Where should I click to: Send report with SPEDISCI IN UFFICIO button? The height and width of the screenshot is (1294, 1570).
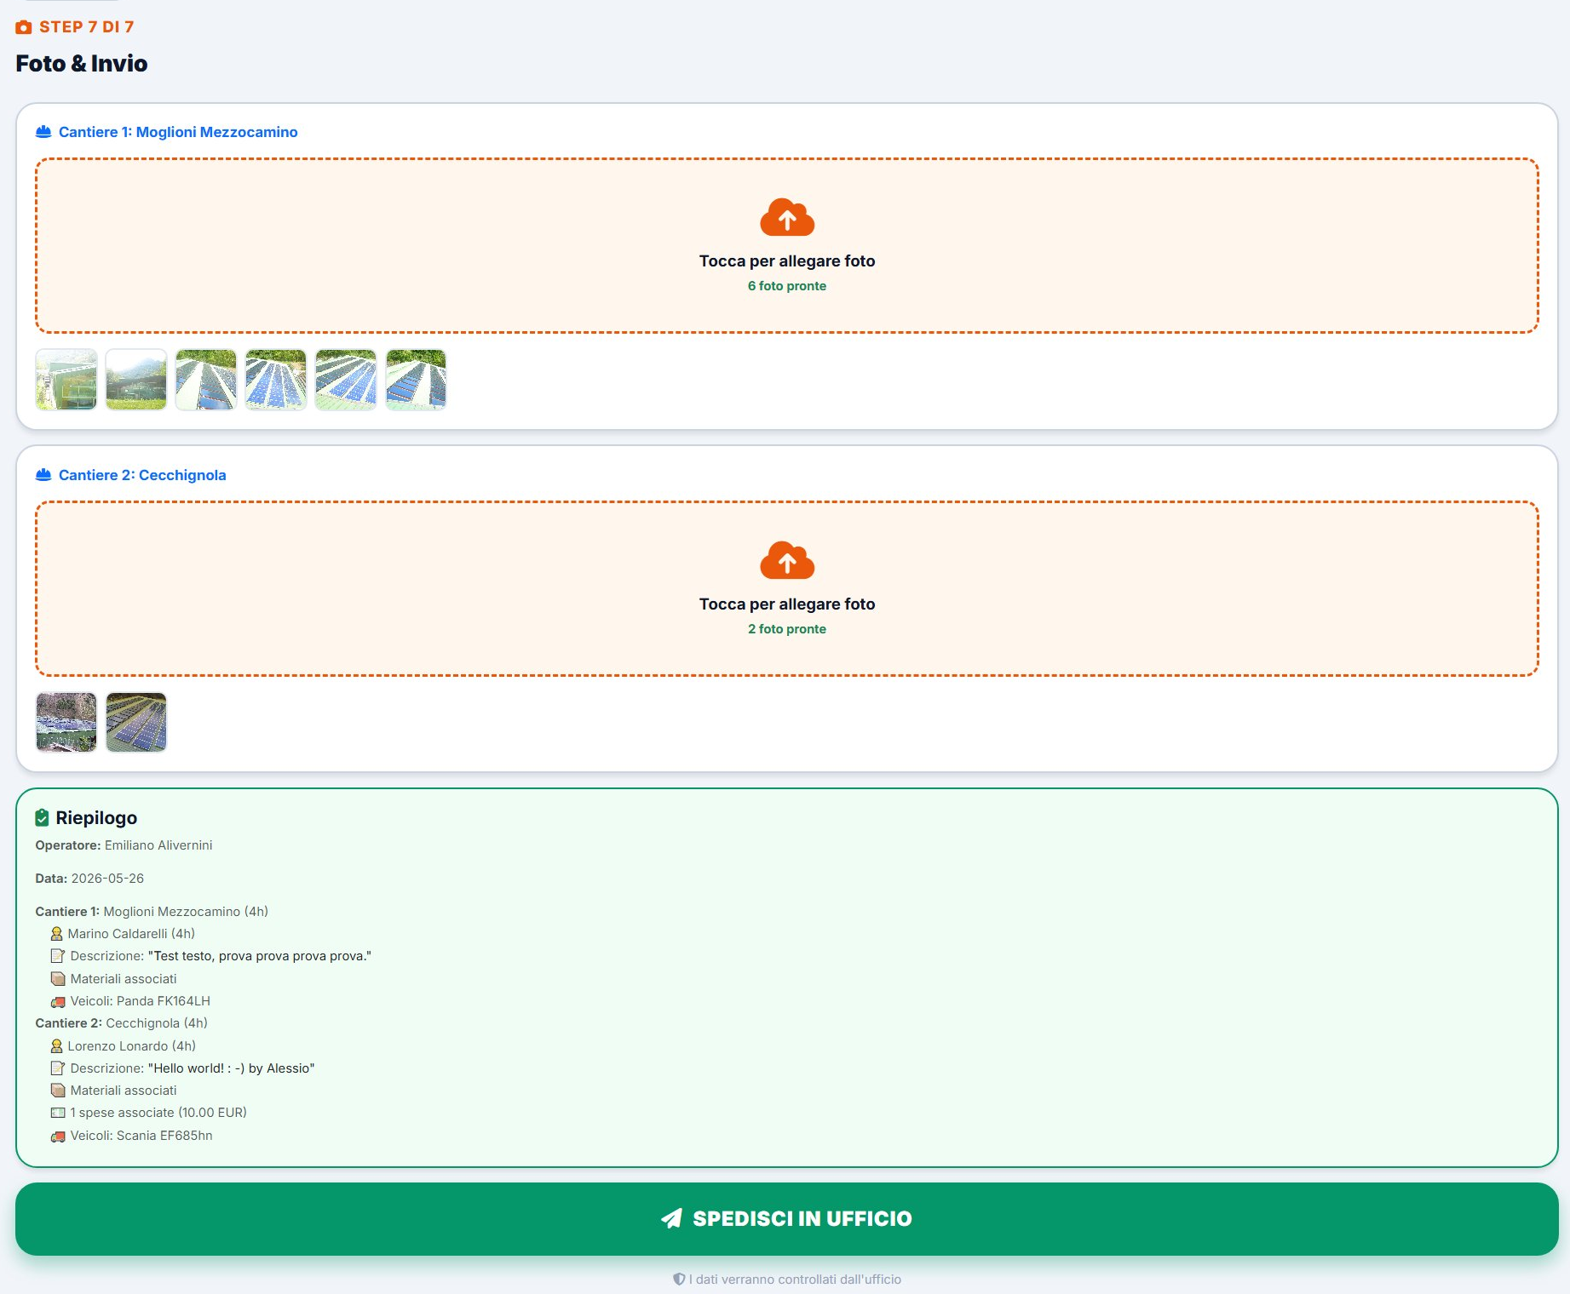coord(787,1219)
